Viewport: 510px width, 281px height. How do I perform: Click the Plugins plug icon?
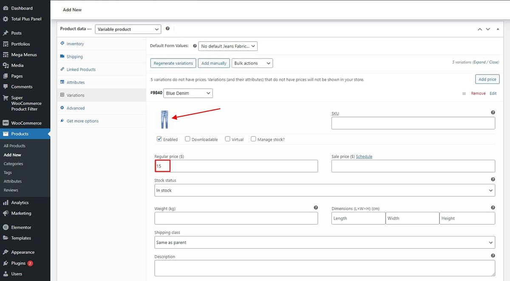[6, 263]
